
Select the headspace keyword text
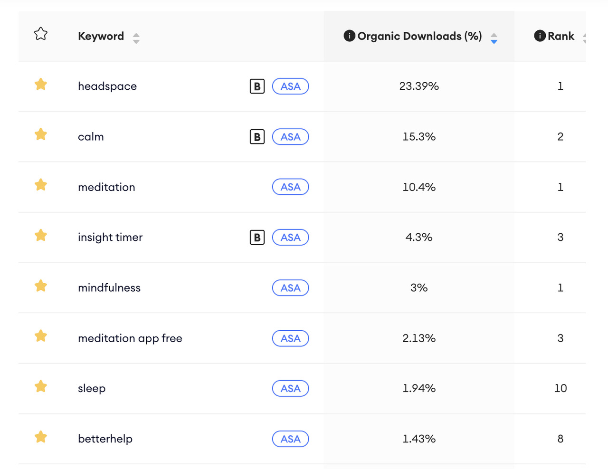tap(107, 86)
